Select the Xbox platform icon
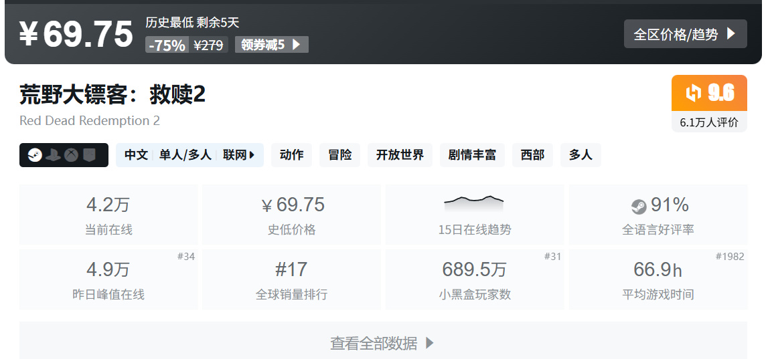Screen dimensions: 770x359 [71, 155]
